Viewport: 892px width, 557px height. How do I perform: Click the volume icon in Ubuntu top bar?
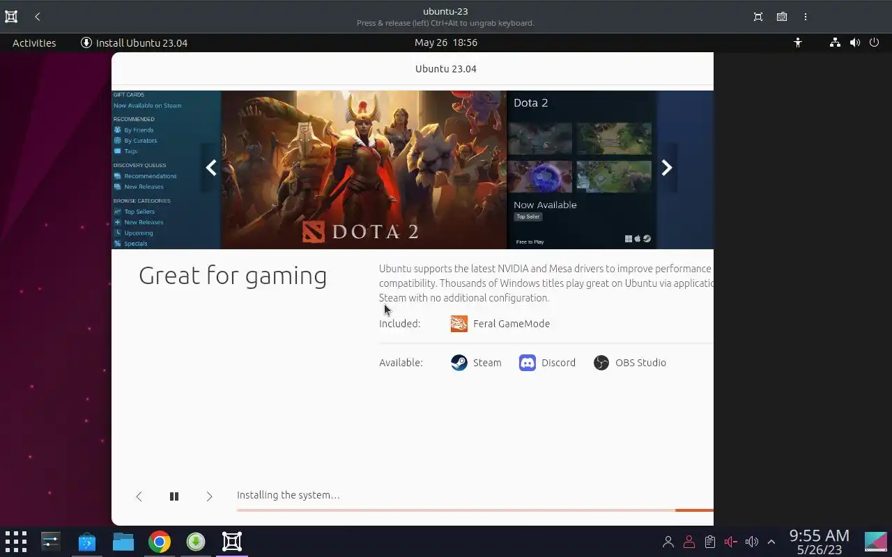(854, 42)
